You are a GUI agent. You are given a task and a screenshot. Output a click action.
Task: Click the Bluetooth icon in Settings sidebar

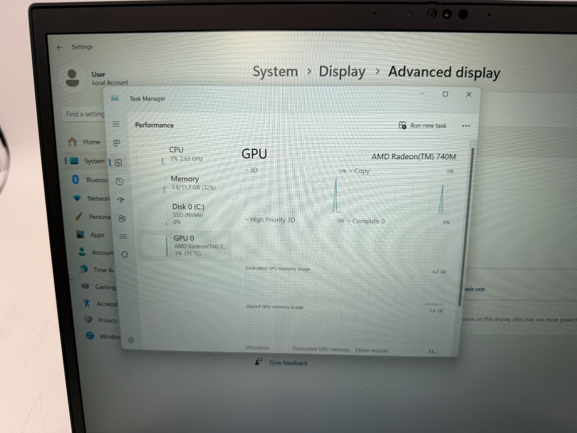[76, 179]
